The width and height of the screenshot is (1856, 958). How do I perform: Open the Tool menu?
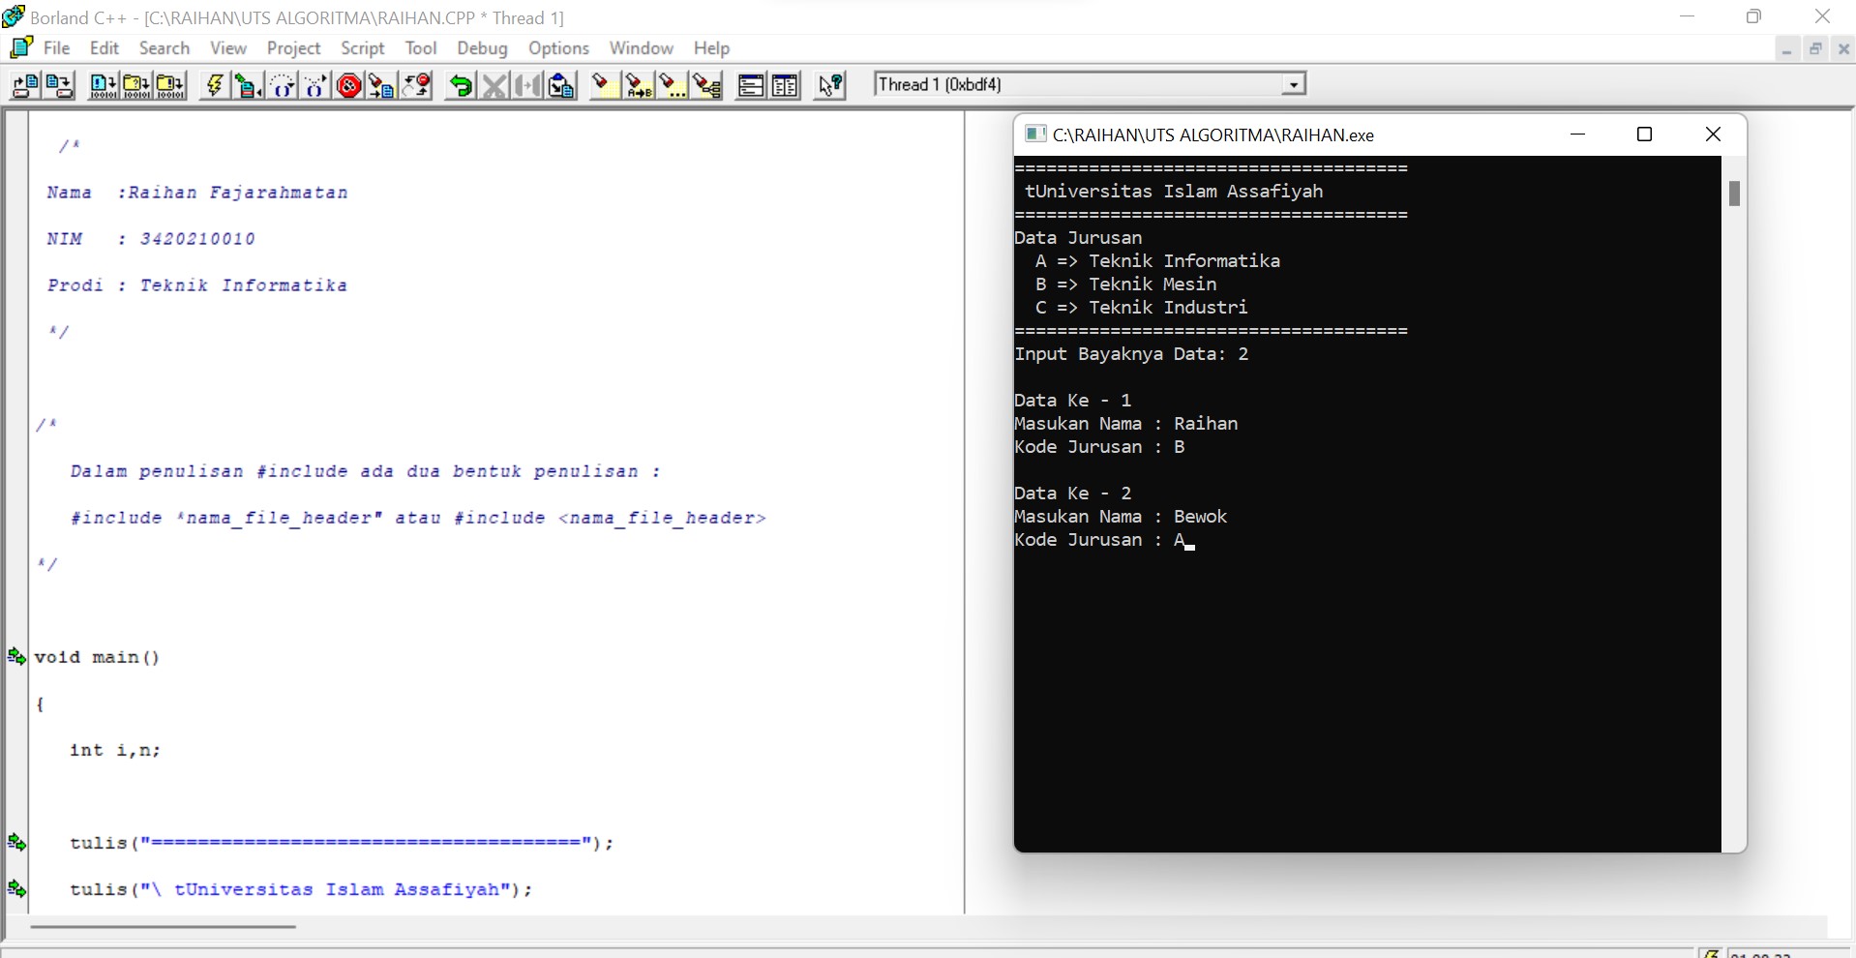pyautogui.click(x=421, y=47)
